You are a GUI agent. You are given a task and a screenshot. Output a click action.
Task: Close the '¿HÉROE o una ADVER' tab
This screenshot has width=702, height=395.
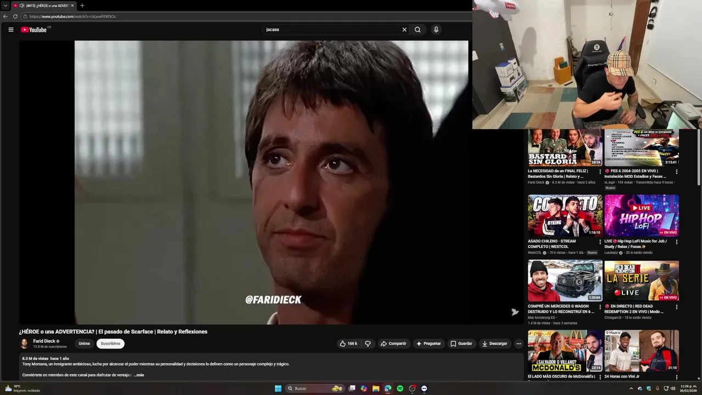(73, 5)
